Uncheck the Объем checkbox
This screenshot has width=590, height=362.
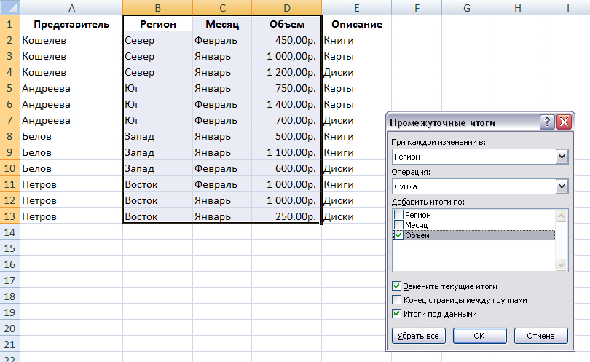pyautogui.click(x=398, y=235)
